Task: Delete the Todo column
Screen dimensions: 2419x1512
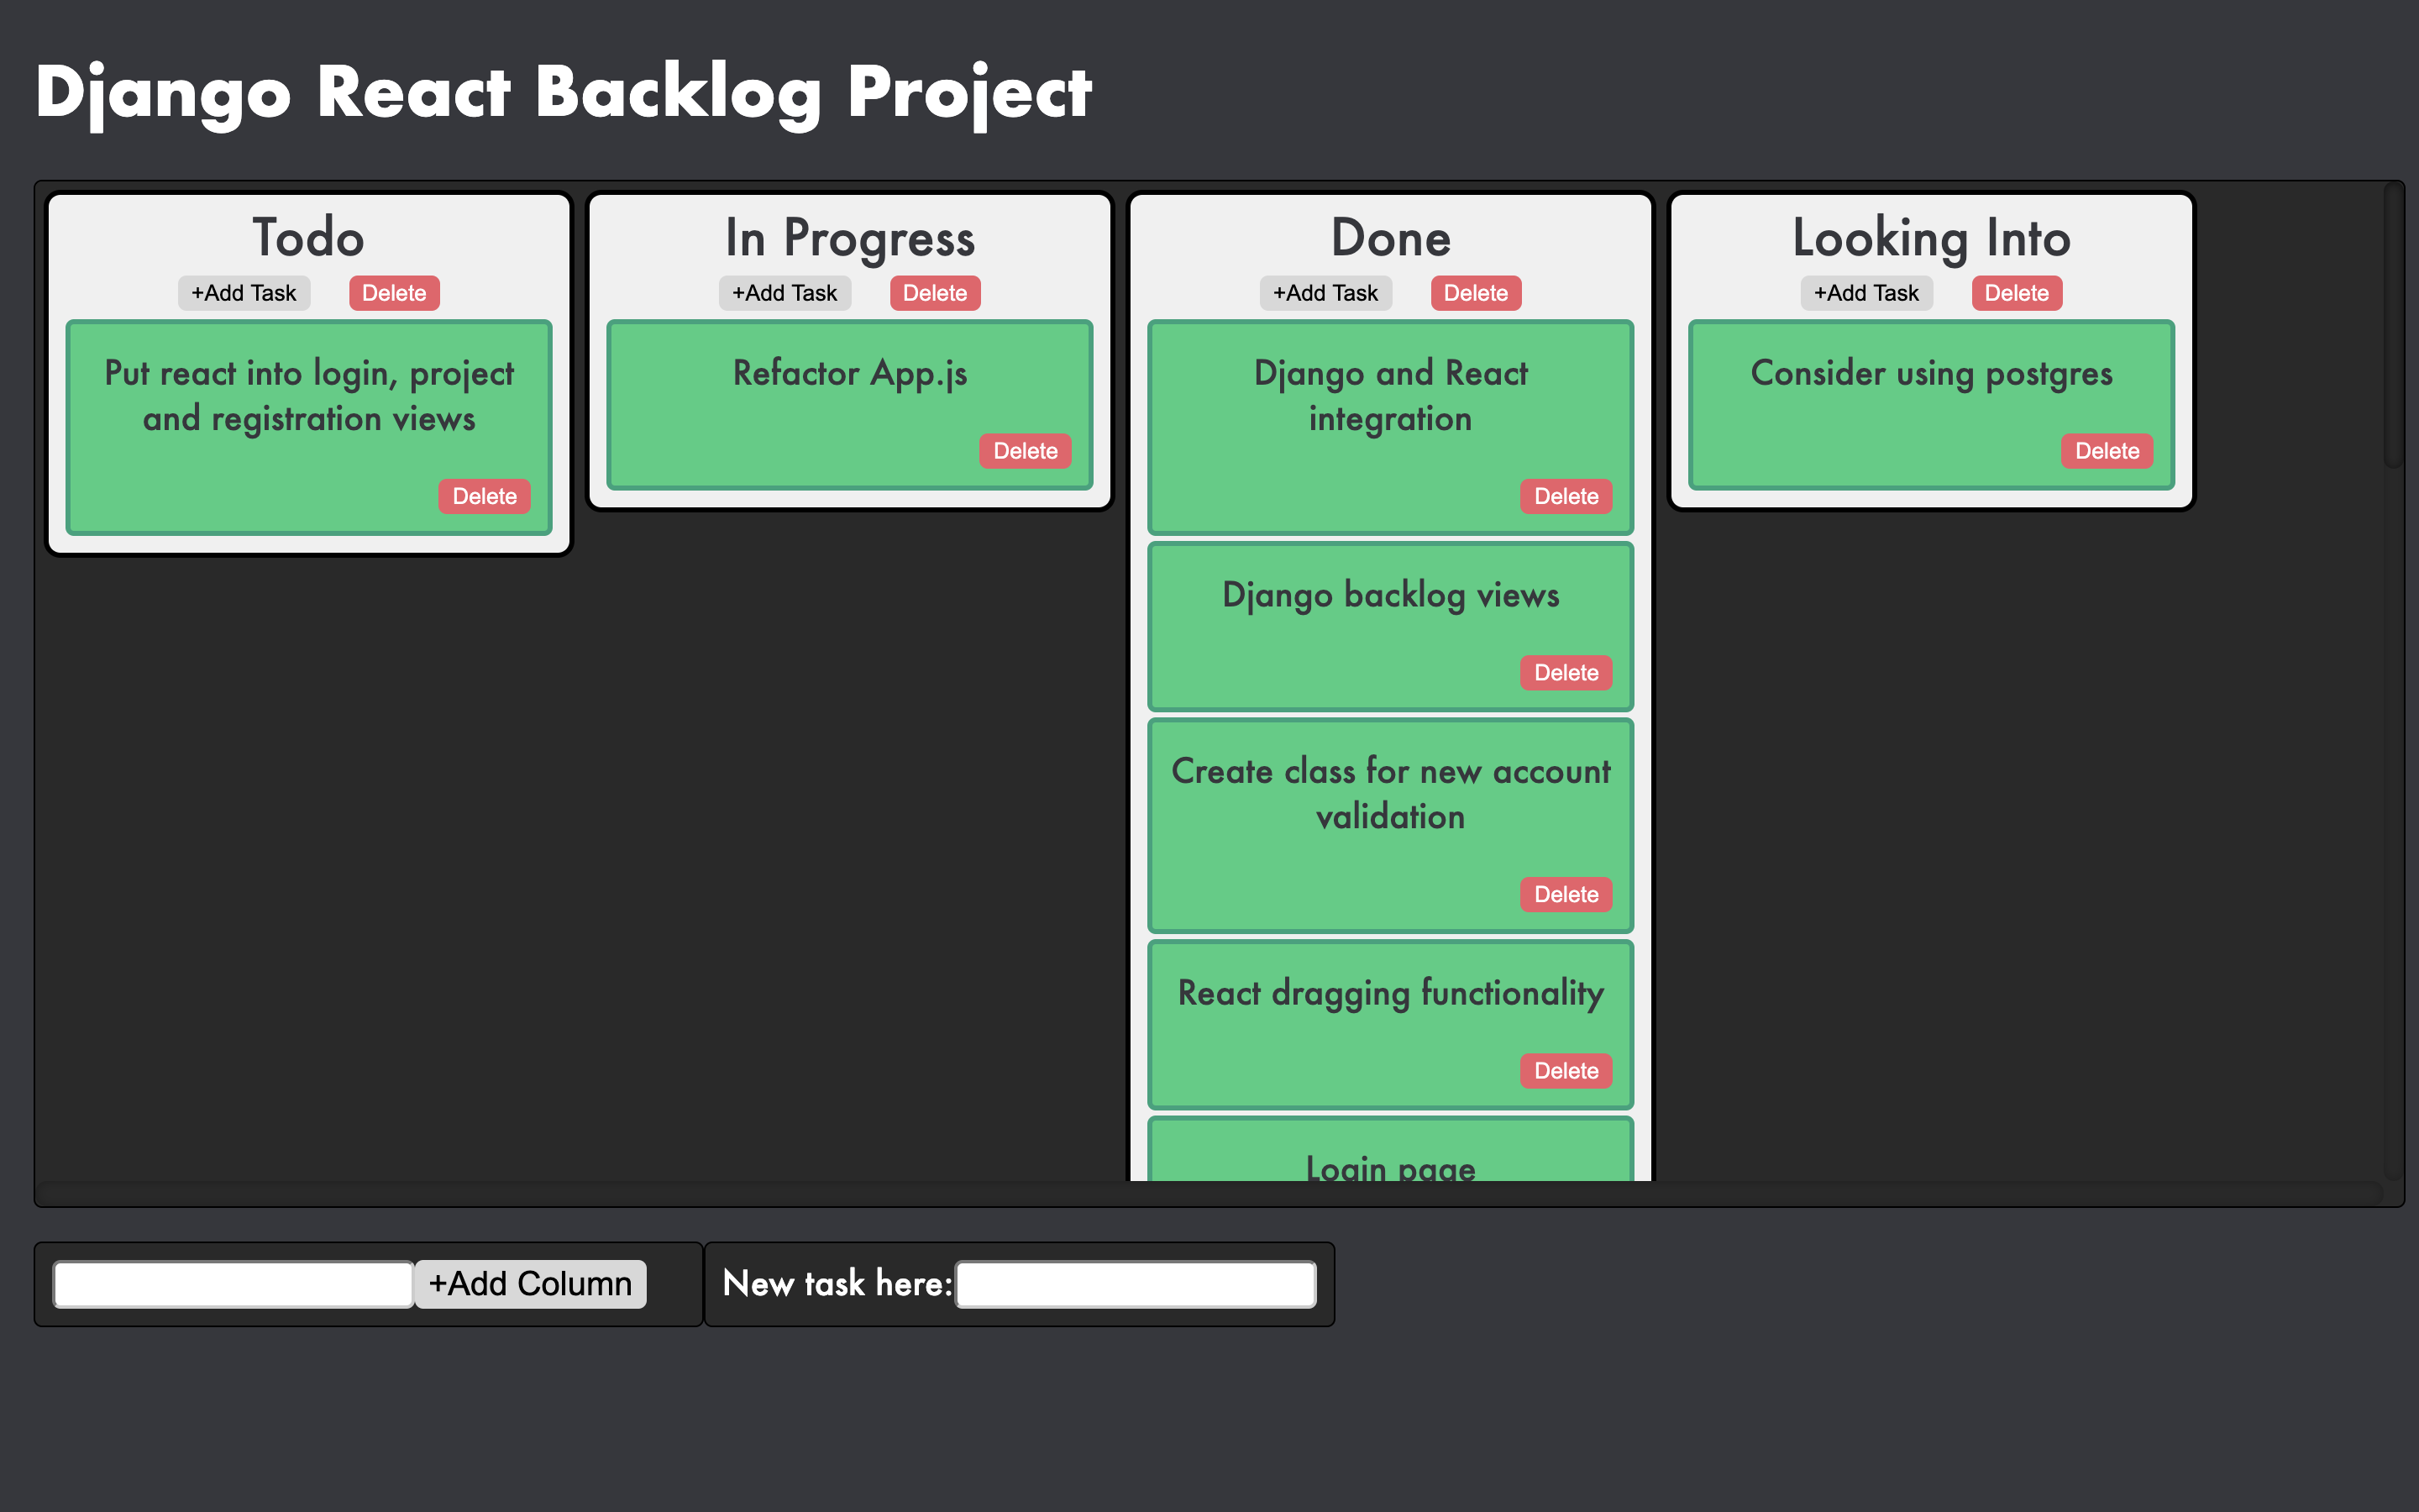Action: (x=393, y=292)
